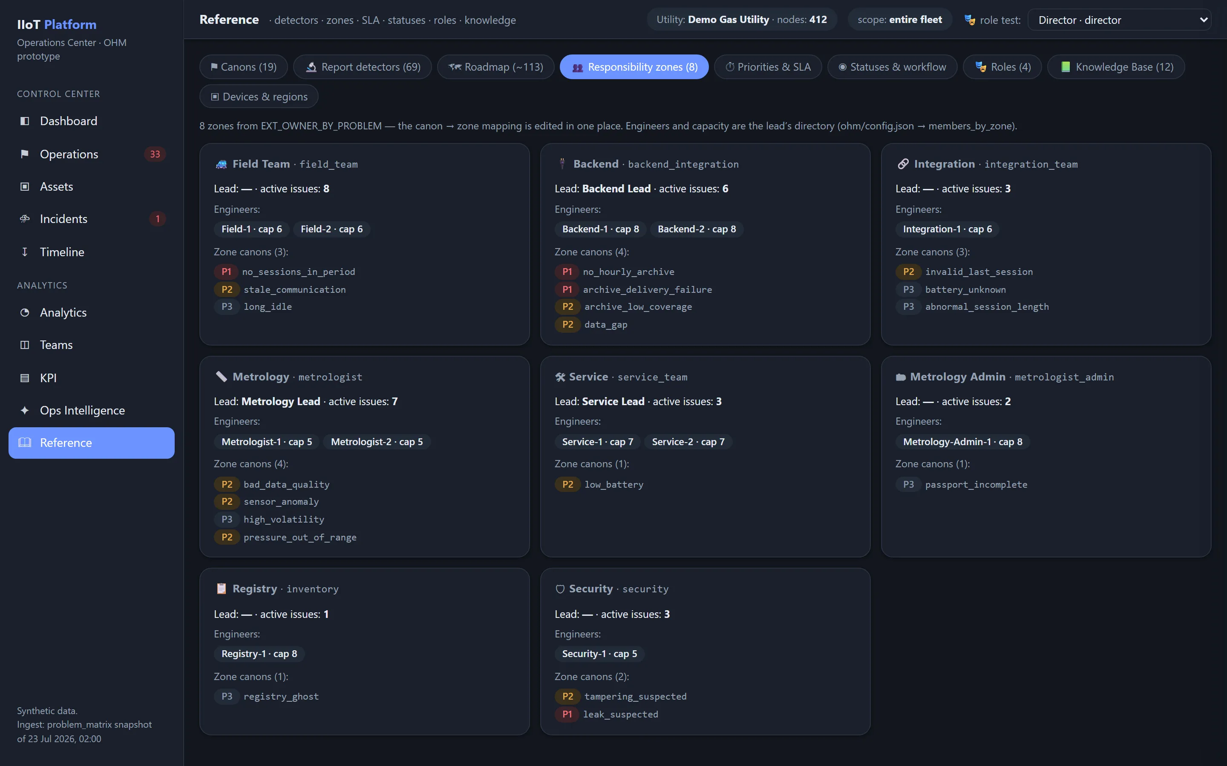Click the registry_ghost canon

point(281,697)
